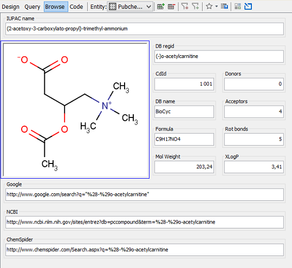Open the dropdown arrow beside the star
This screenshot has width=292, height=268.
216,6
